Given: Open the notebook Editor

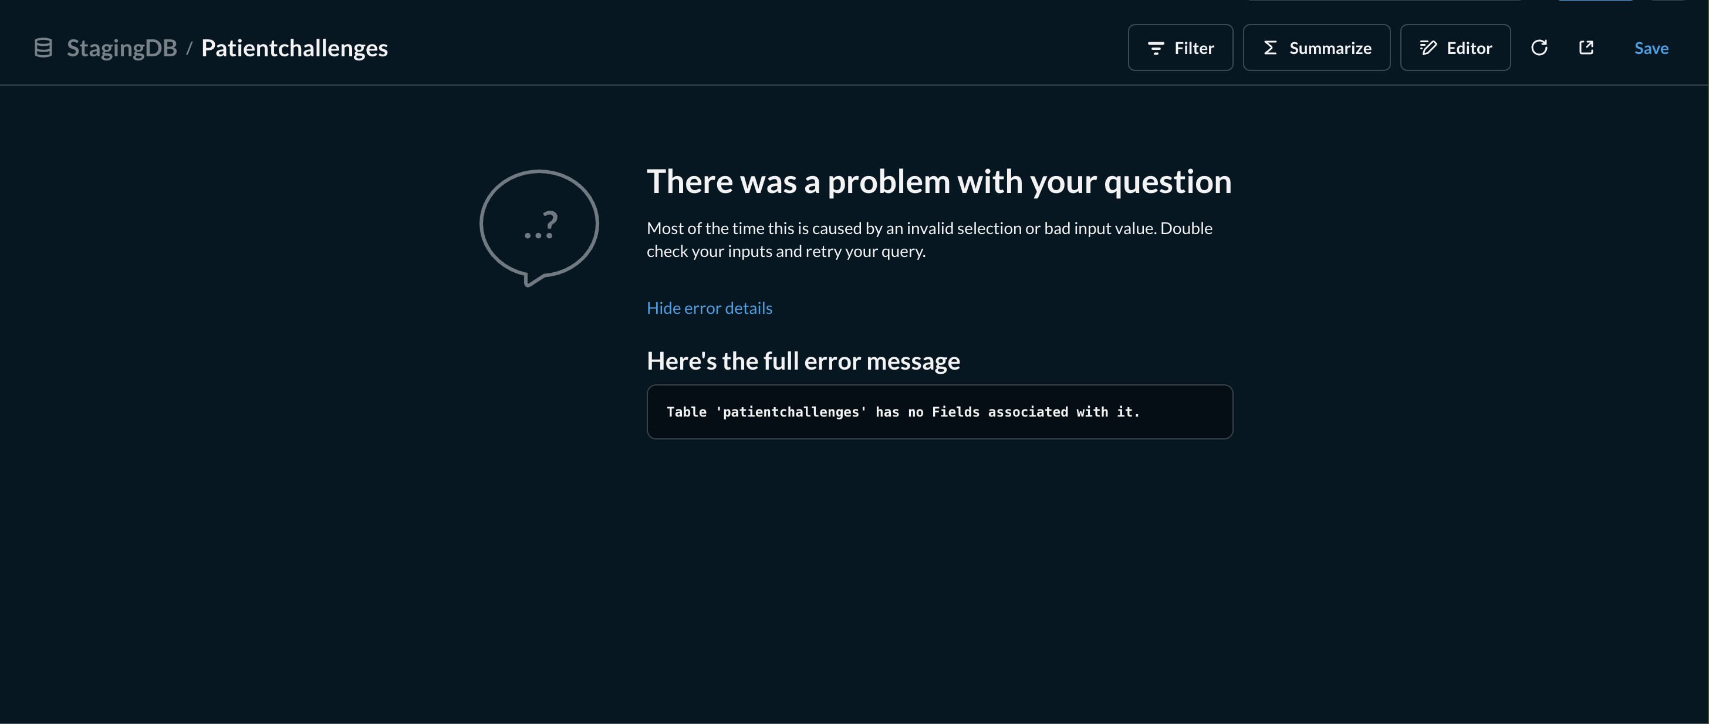Looking at the screenshot, I should 1455,48.
